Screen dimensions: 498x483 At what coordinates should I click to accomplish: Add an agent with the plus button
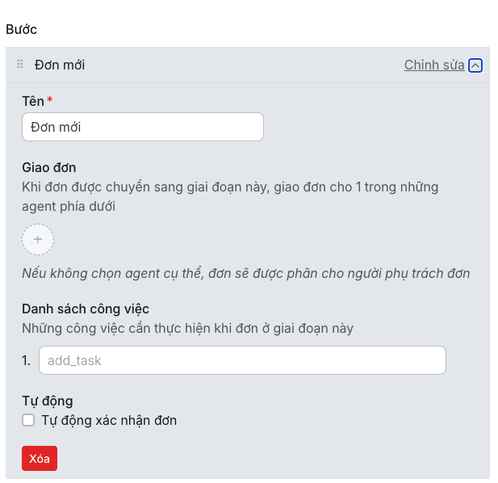[38, 240]
